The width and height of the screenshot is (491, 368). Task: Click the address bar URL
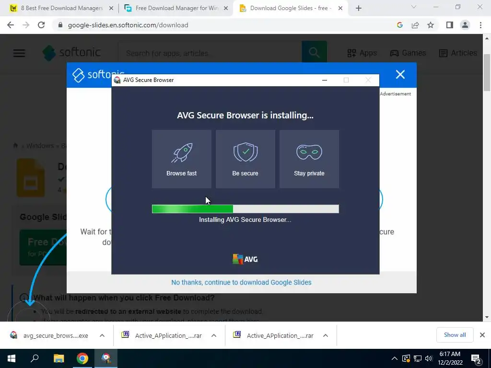(128, 25)
